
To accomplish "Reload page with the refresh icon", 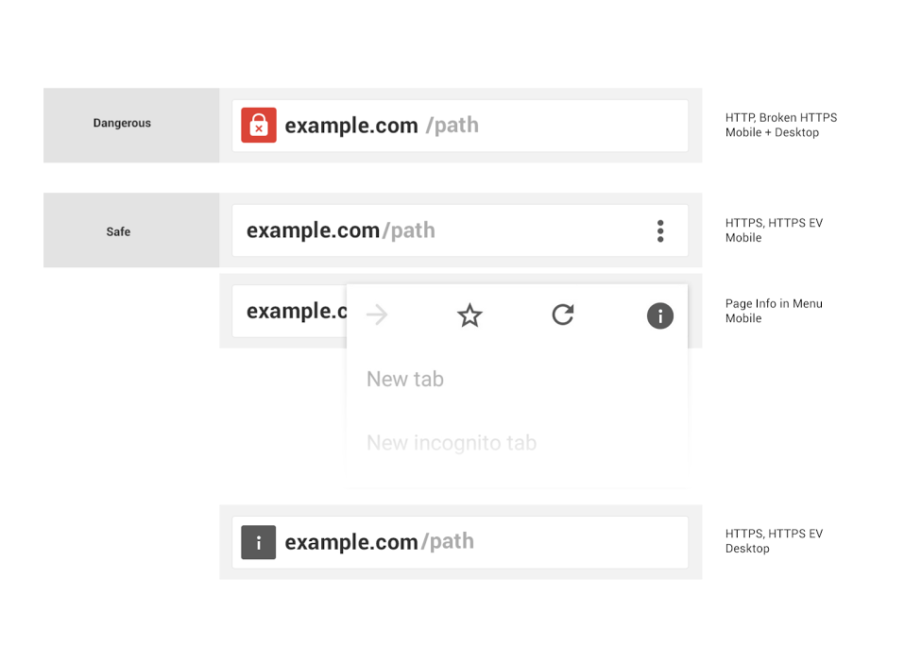I will click(x=563, y=314).
